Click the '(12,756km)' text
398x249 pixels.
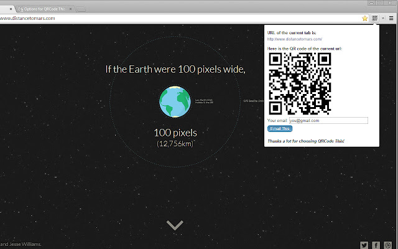175,144
